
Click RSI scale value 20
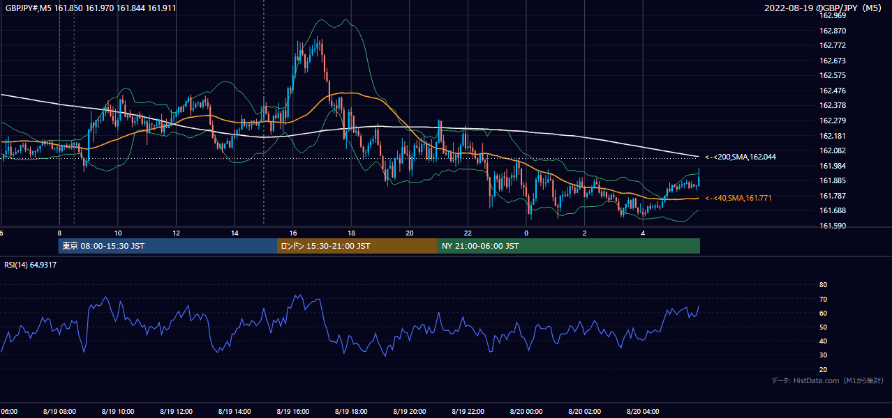(823, 369)
